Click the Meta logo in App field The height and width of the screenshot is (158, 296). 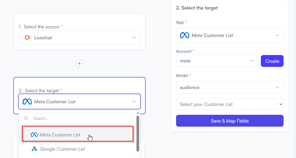185,35
